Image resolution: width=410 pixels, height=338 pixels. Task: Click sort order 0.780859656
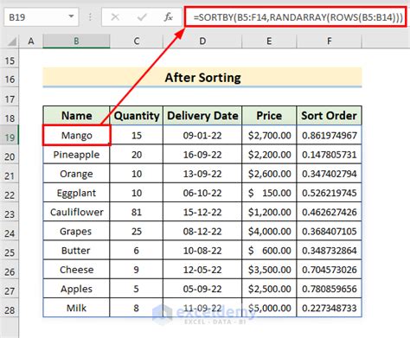(329, 289)
